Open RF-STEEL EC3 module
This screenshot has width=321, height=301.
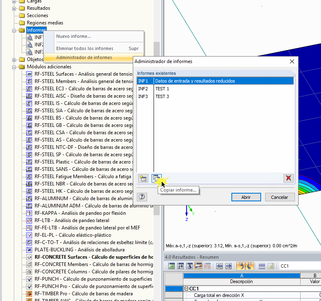[84, 89]
